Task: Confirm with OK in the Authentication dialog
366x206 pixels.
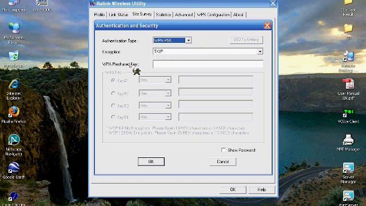Action: pos(151,161)
